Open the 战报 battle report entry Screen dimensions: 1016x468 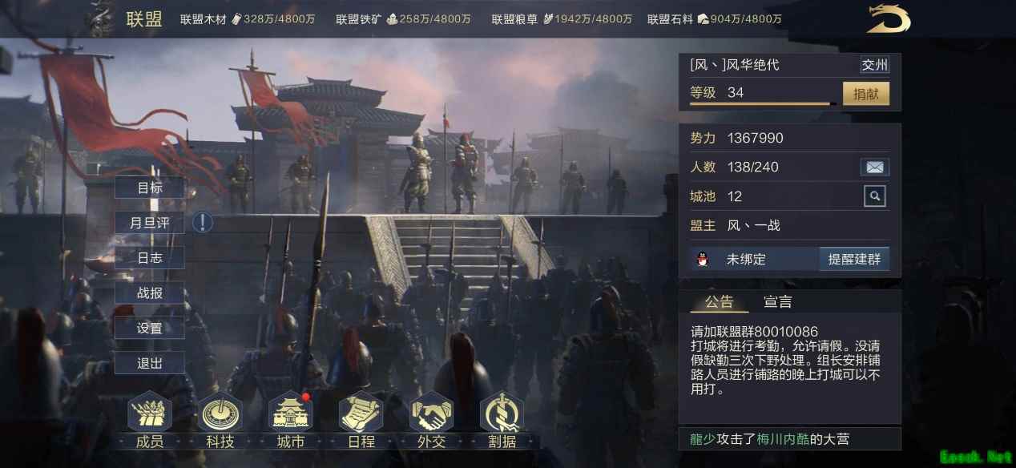pos(150,292)
